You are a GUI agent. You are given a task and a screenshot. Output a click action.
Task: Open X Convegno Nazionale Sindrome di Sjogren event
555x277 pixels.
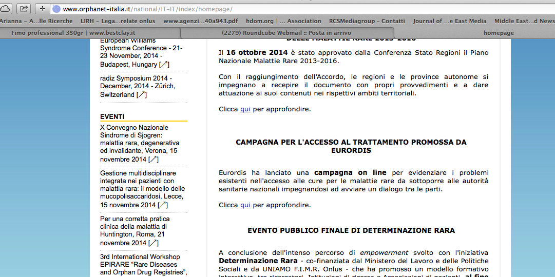(x=140, y=143)
